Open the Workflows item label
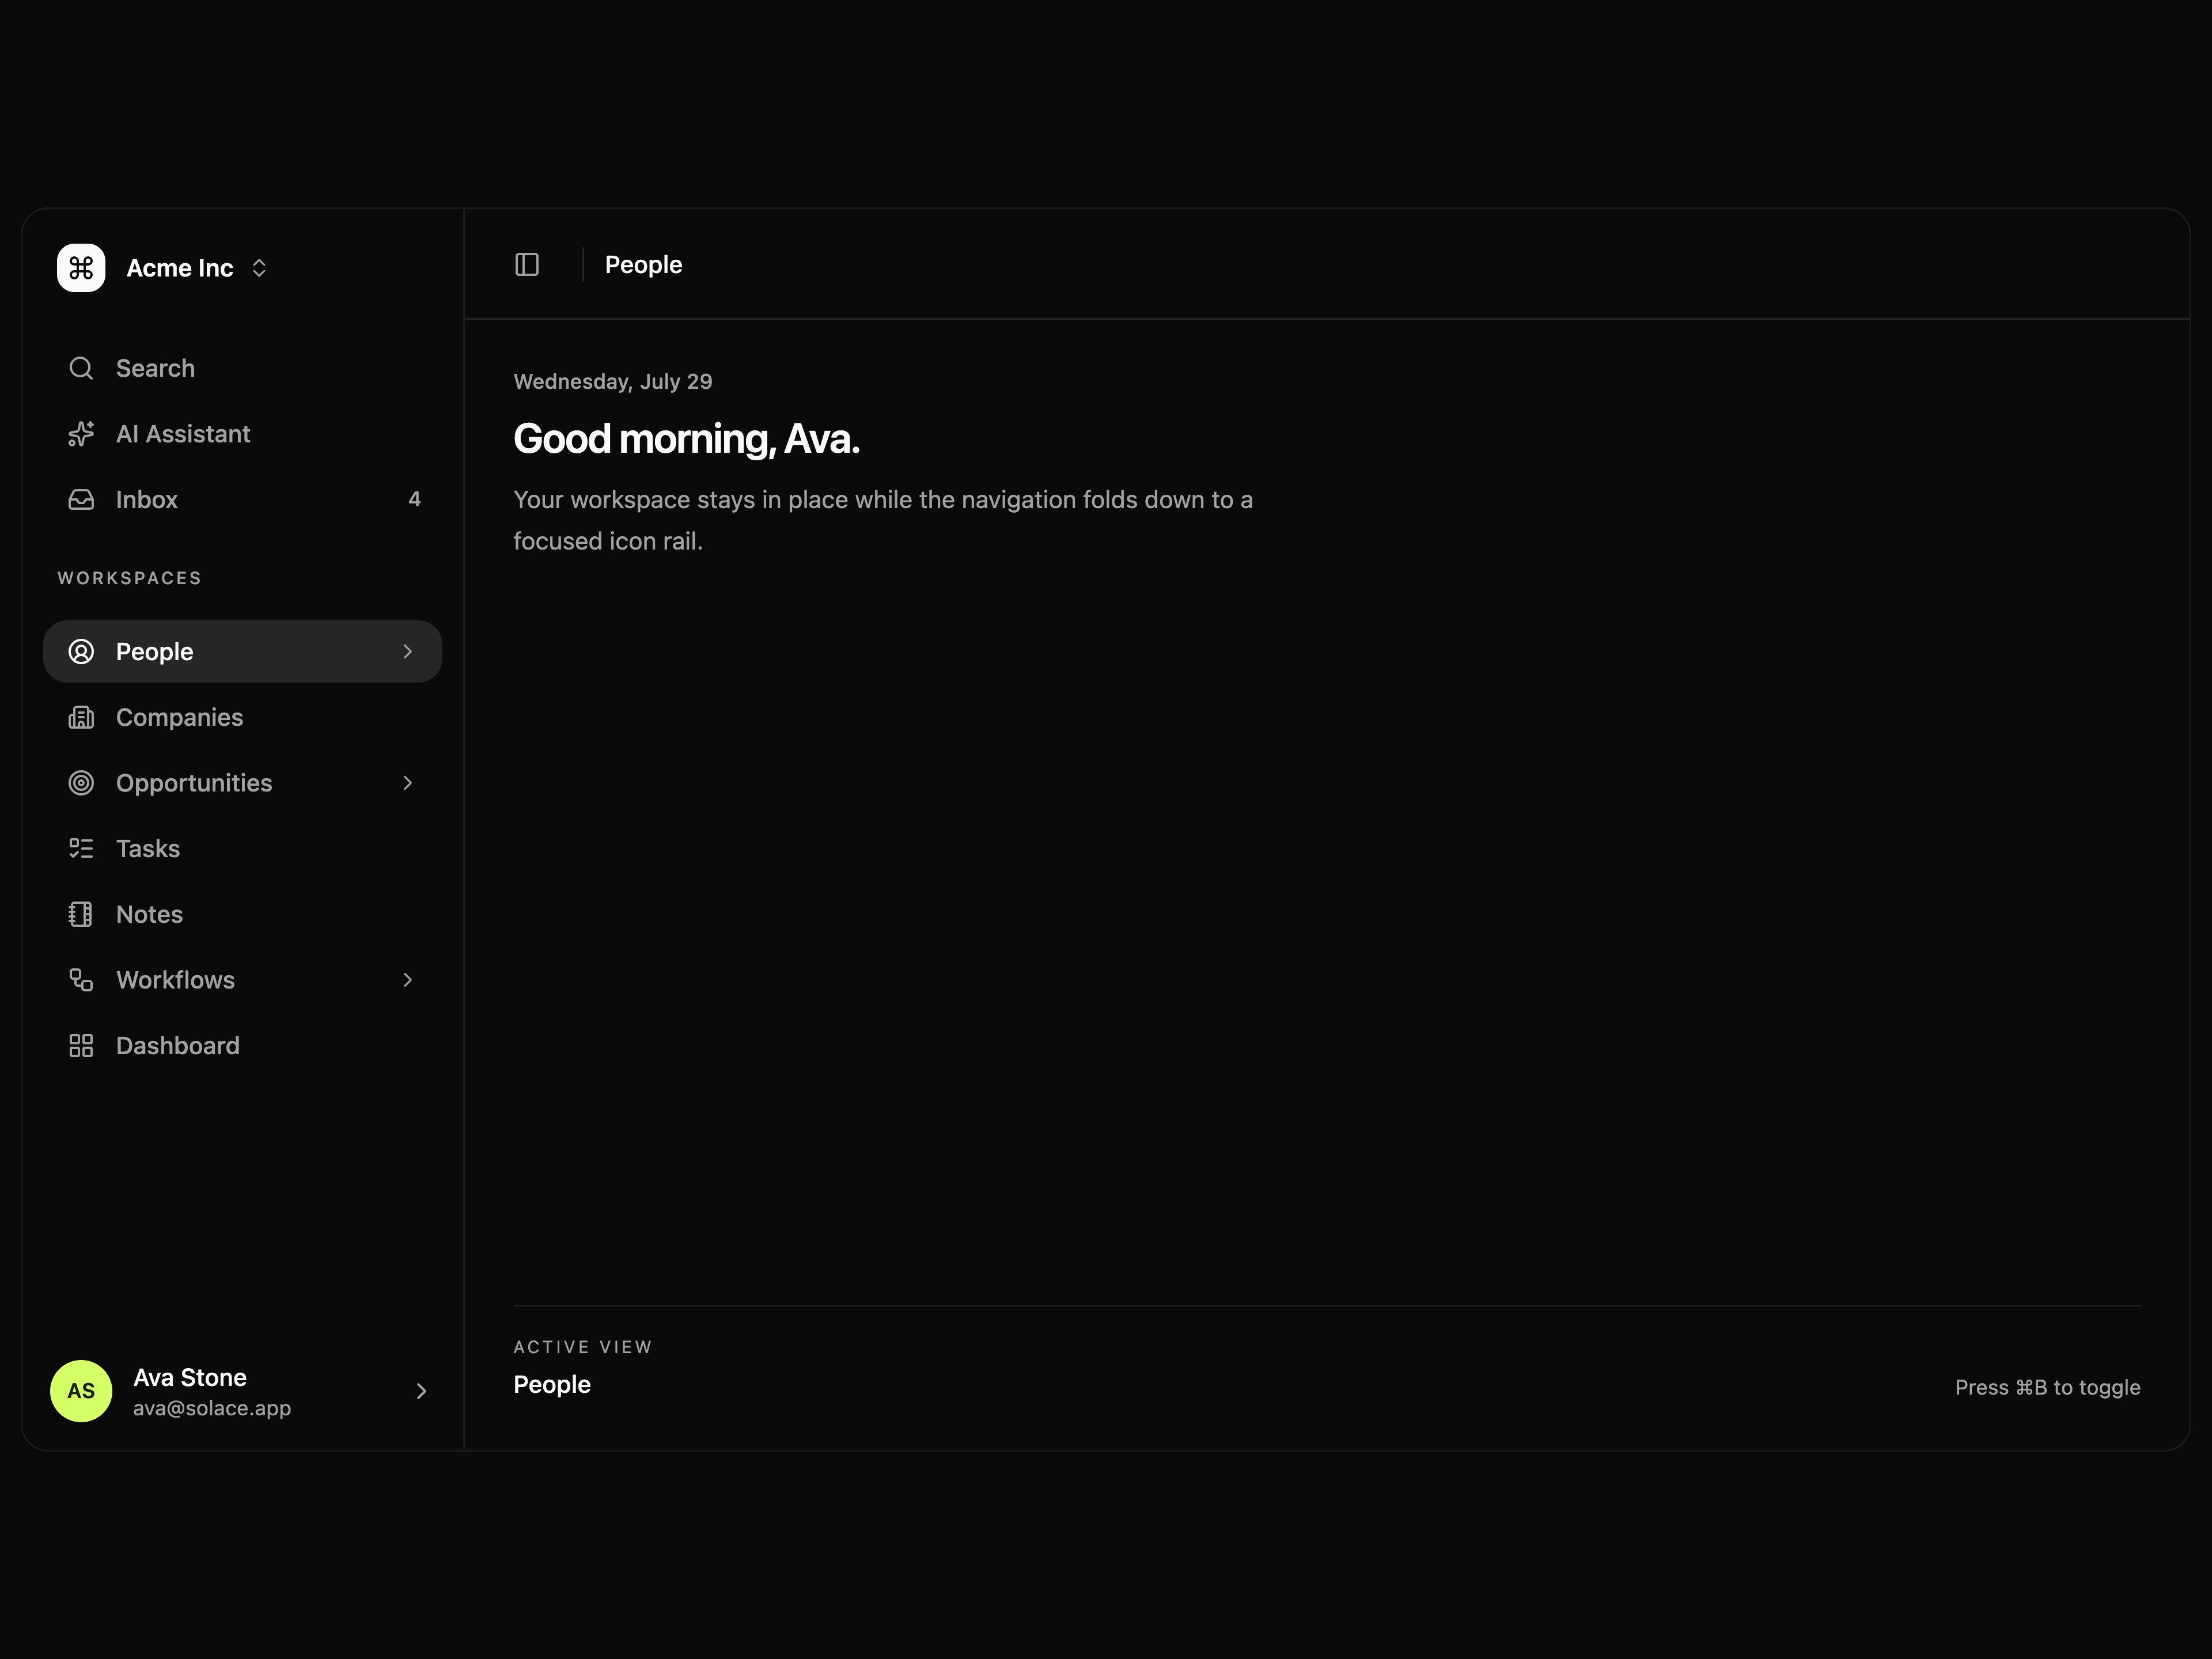 coord(176,980)
